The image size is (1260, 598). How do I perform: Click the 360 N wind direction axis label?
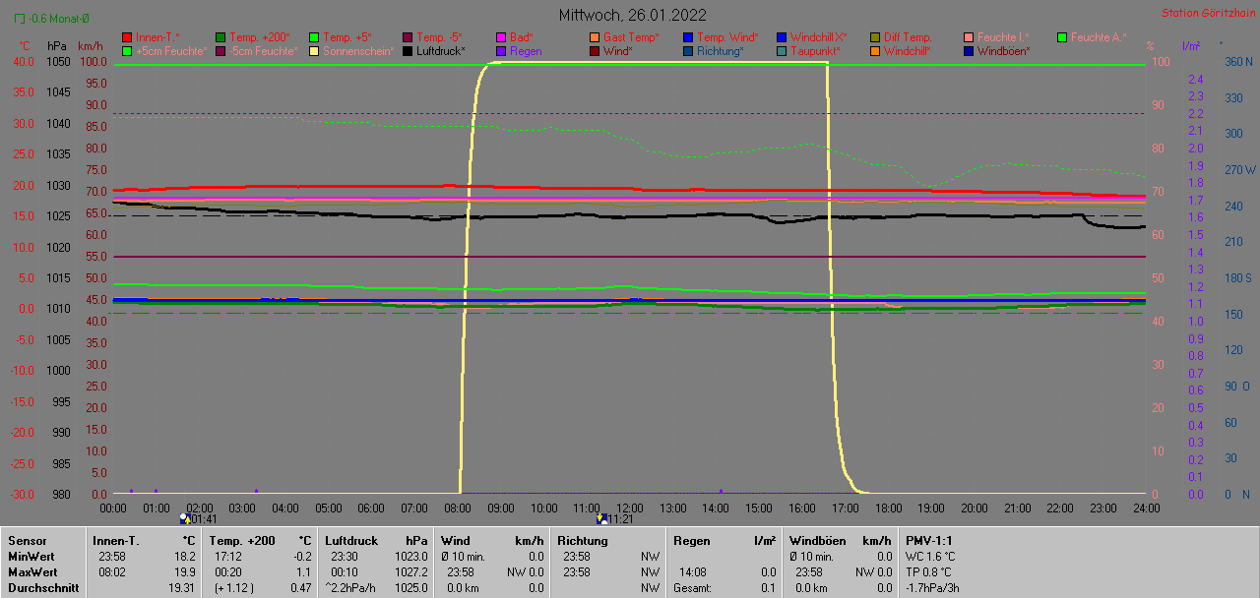coord(1236,61)
